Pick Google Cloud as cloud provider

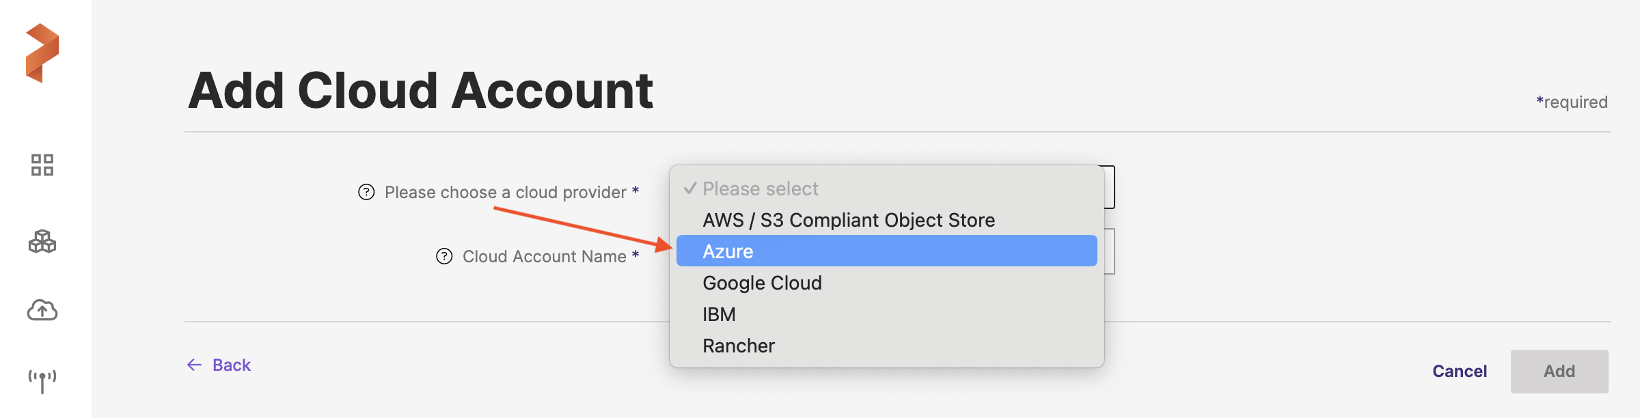point(762,283)
